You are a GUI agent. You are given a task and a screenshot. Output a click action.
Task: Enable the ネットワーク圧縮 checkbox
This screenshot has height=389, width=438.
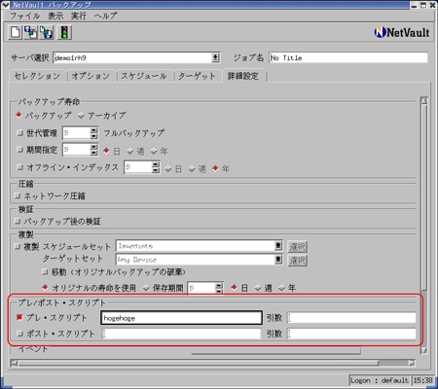18,195
